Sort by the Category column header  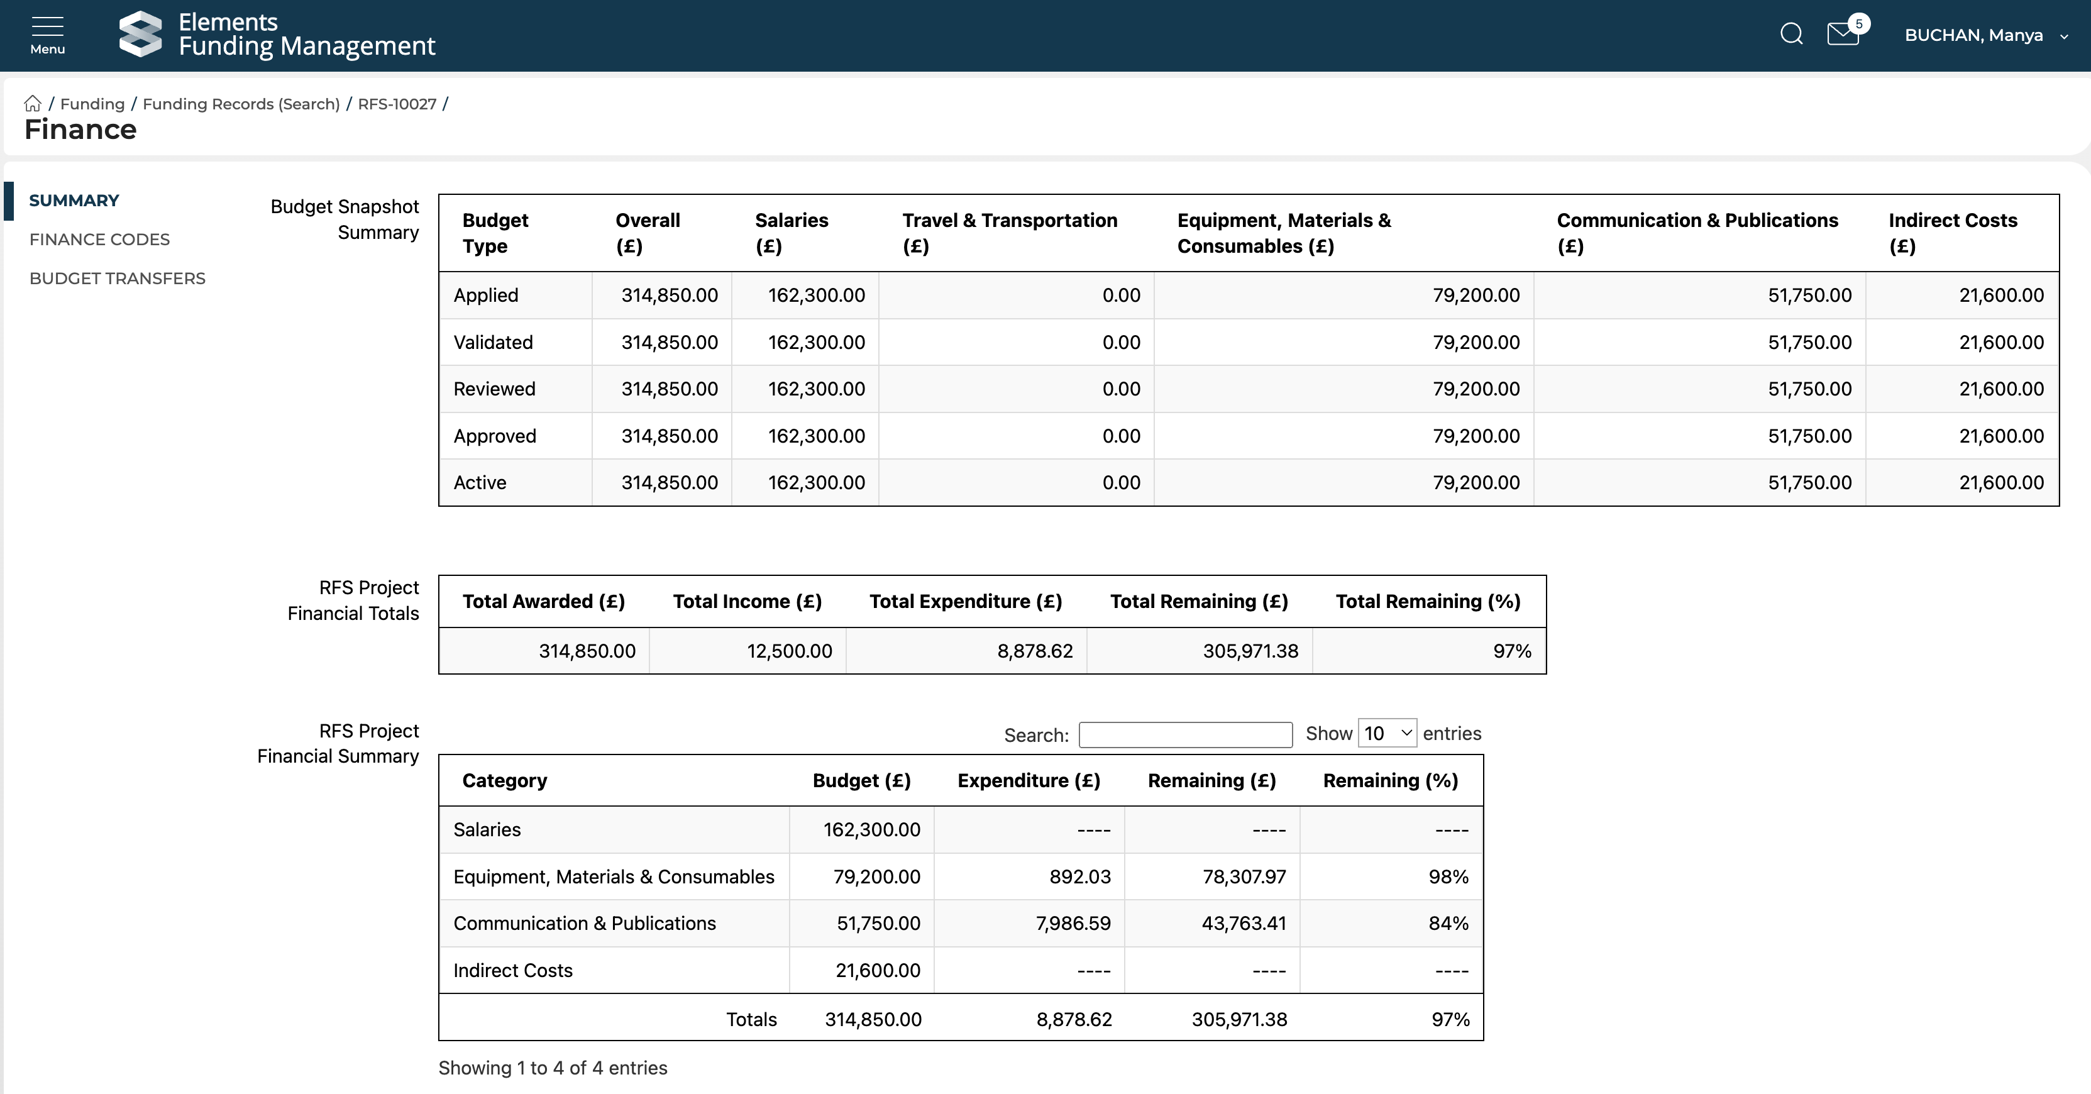(x=504, y=781)
